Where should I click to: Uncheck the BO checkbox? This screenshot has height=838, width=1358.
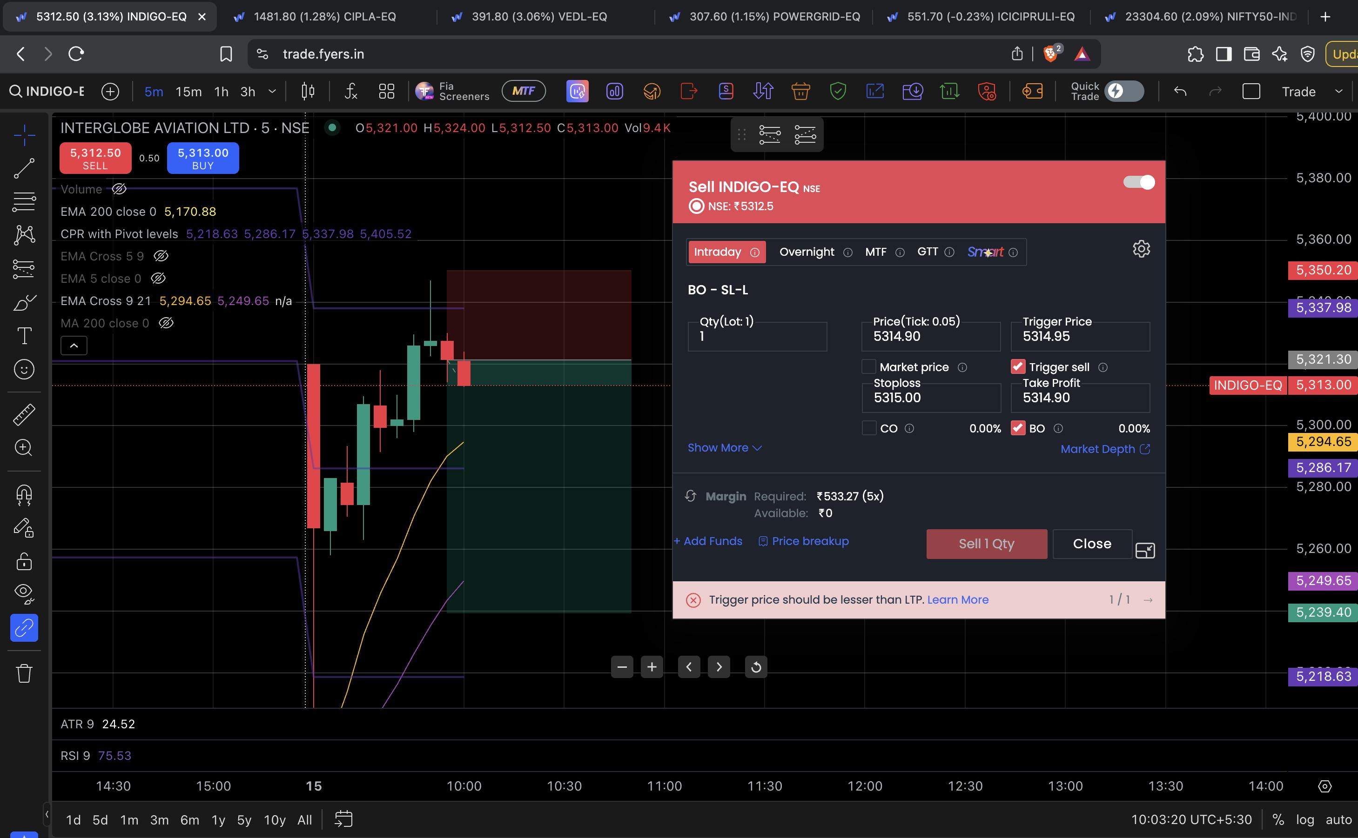coord(1018,428)
